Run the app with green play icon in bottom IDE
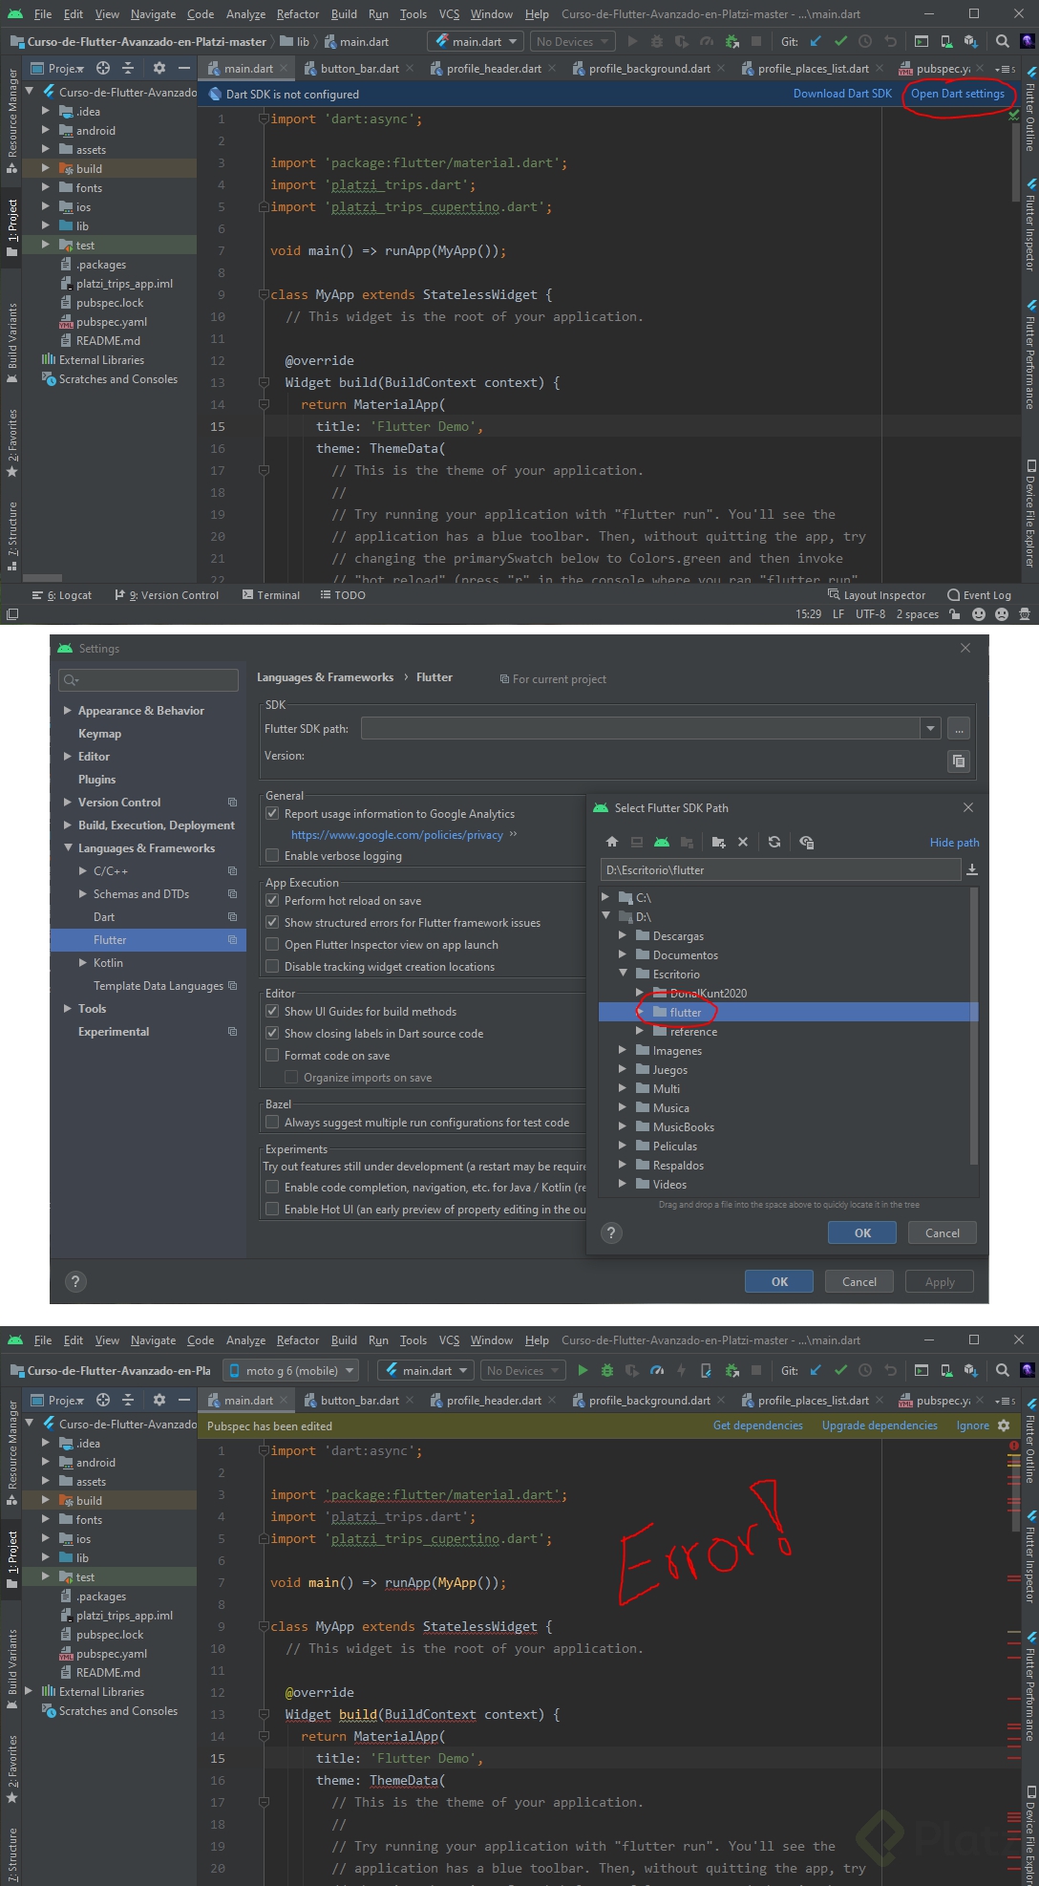 click(x=583, y=1370)
